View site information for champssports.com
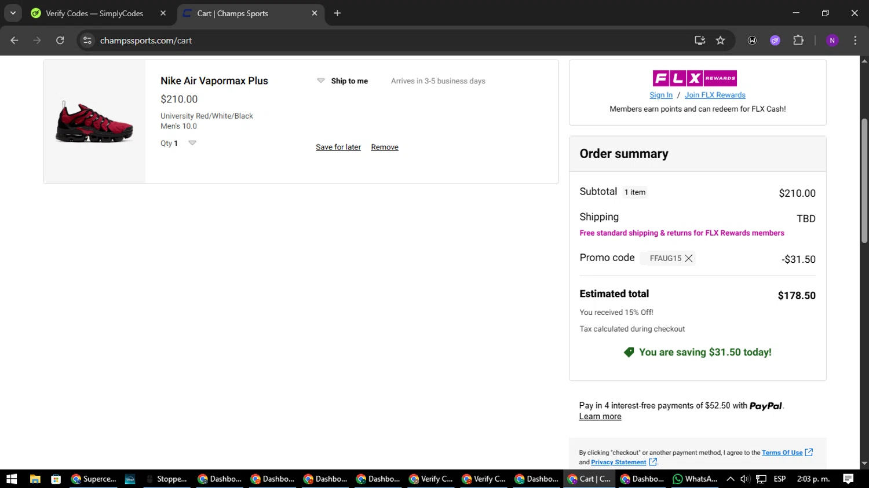 (x=87, y=41)
